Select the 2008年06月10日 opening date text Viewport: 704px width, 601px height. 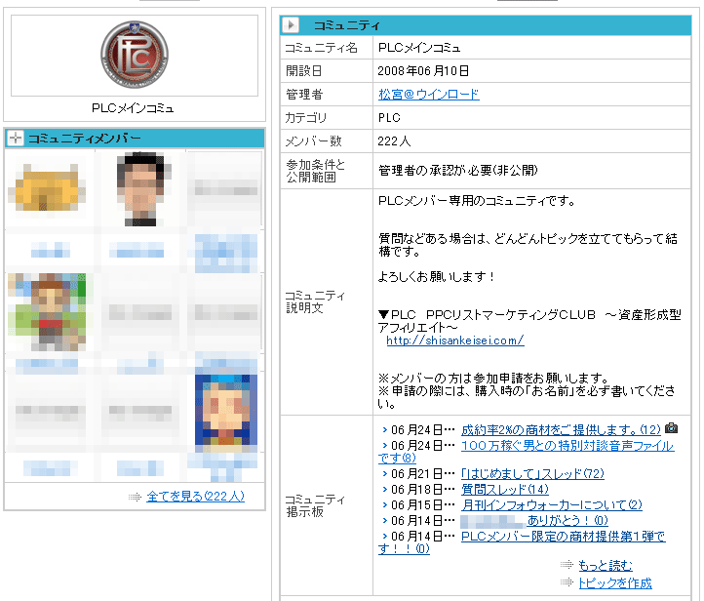[423, 71]
